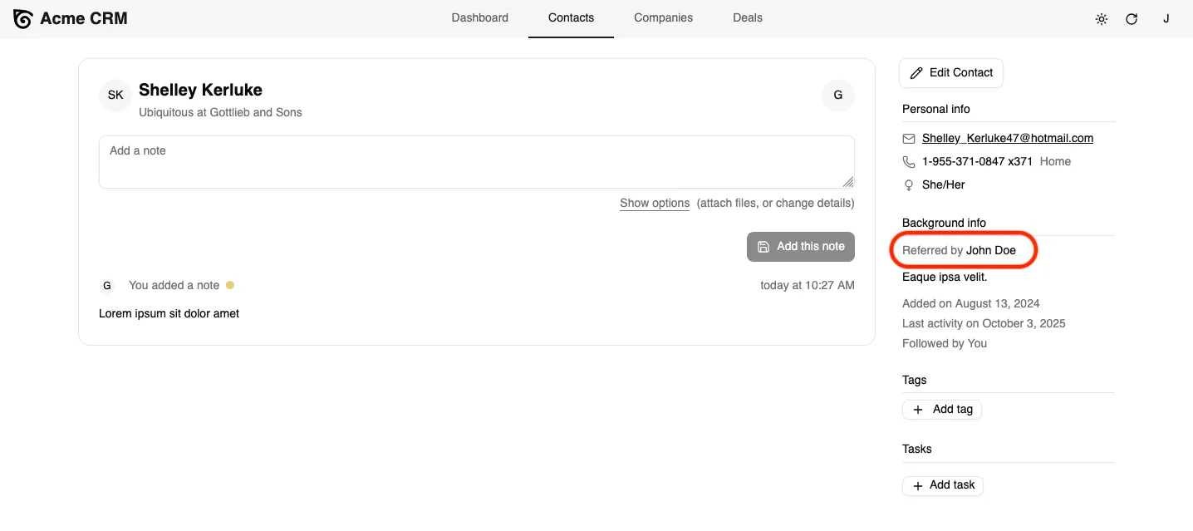The image size is (1193, 531).
Task: Open the Companies tab
Action: click(663, 17)
